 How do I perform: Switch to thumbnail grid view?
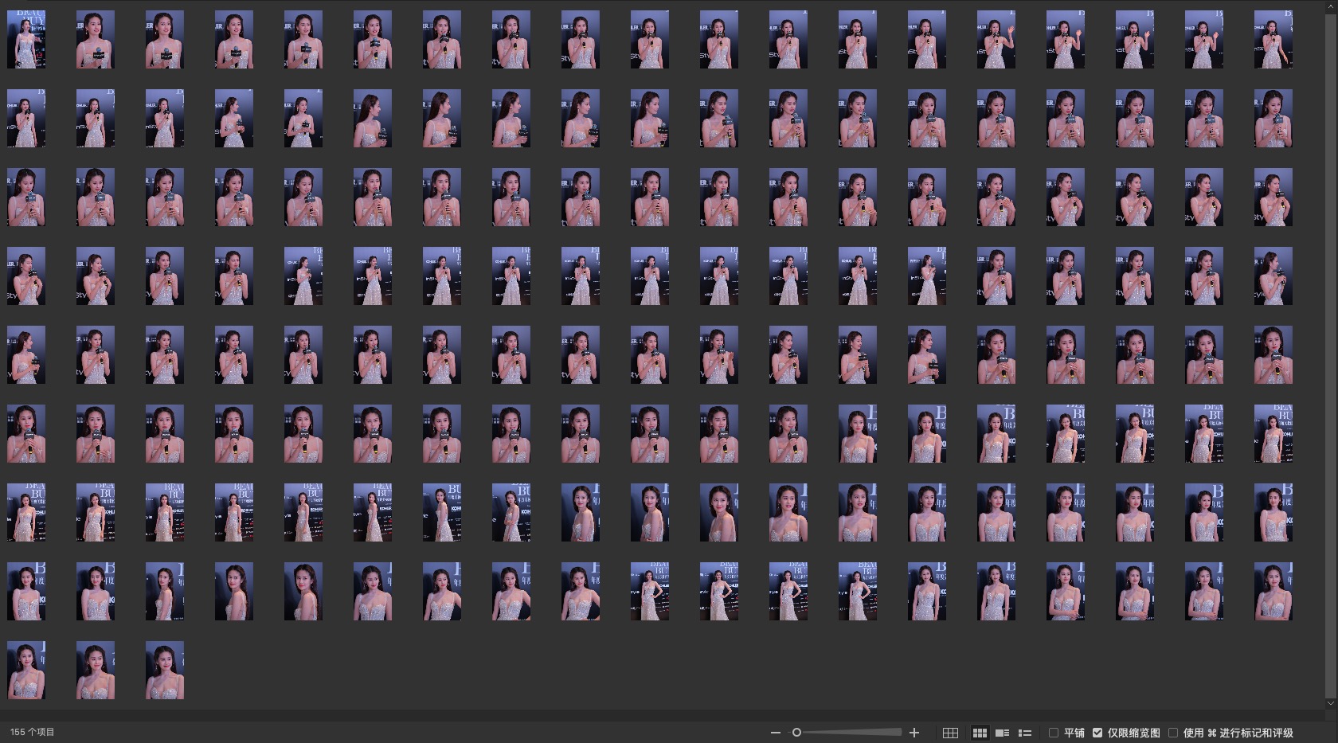tap(980, 733)
